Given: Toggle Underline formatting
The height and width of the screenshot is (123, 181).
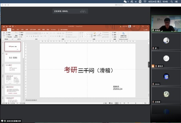Looking at the screenshot, I should 31,36.
